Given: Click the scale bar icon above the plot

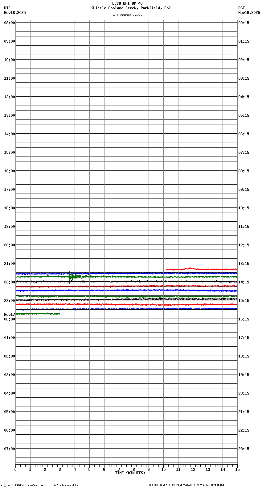Looking at the screenshot, I should point(110,15).
